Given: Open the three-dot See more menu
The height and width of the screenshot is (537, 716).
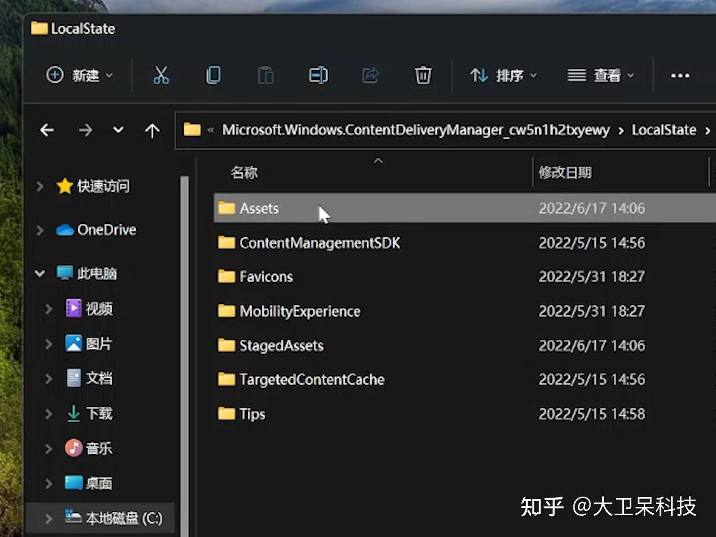Looking at the screenshot, I should (x=680, y=76).
